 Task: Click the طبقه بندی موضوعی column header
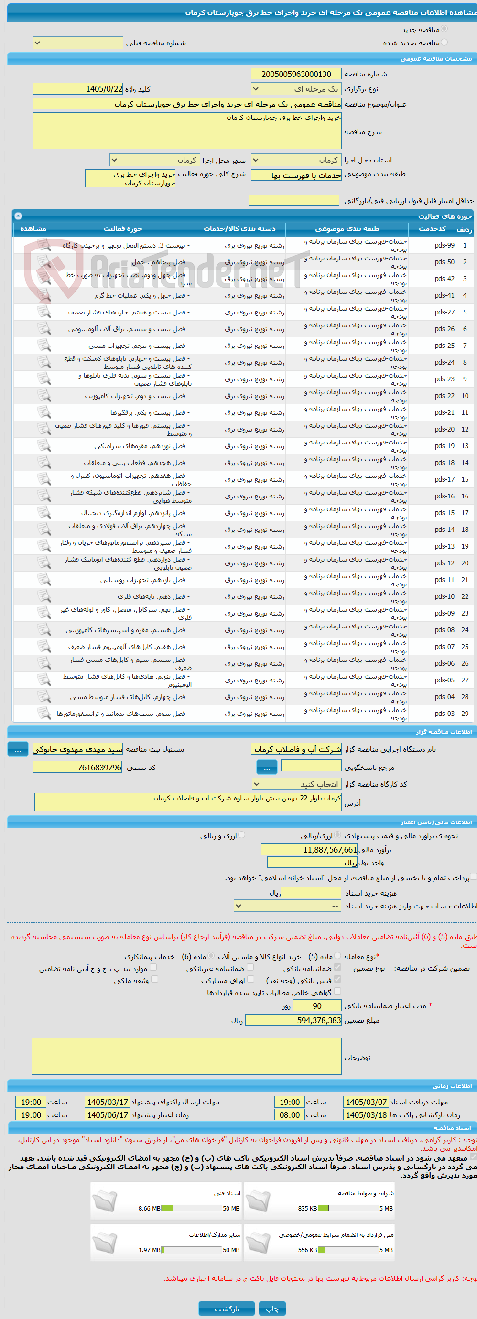click(347, 229)
